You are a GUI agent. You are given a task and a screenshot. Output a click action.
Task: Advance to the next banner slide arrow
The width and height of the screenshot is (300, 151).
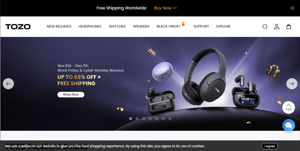click(292, 84)
